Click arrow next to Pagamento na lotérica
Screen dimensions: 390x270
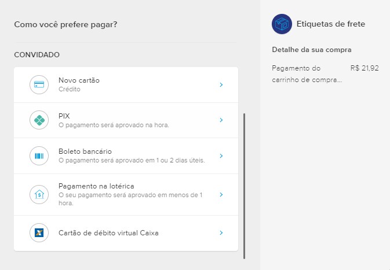click(x=221, y=195)
